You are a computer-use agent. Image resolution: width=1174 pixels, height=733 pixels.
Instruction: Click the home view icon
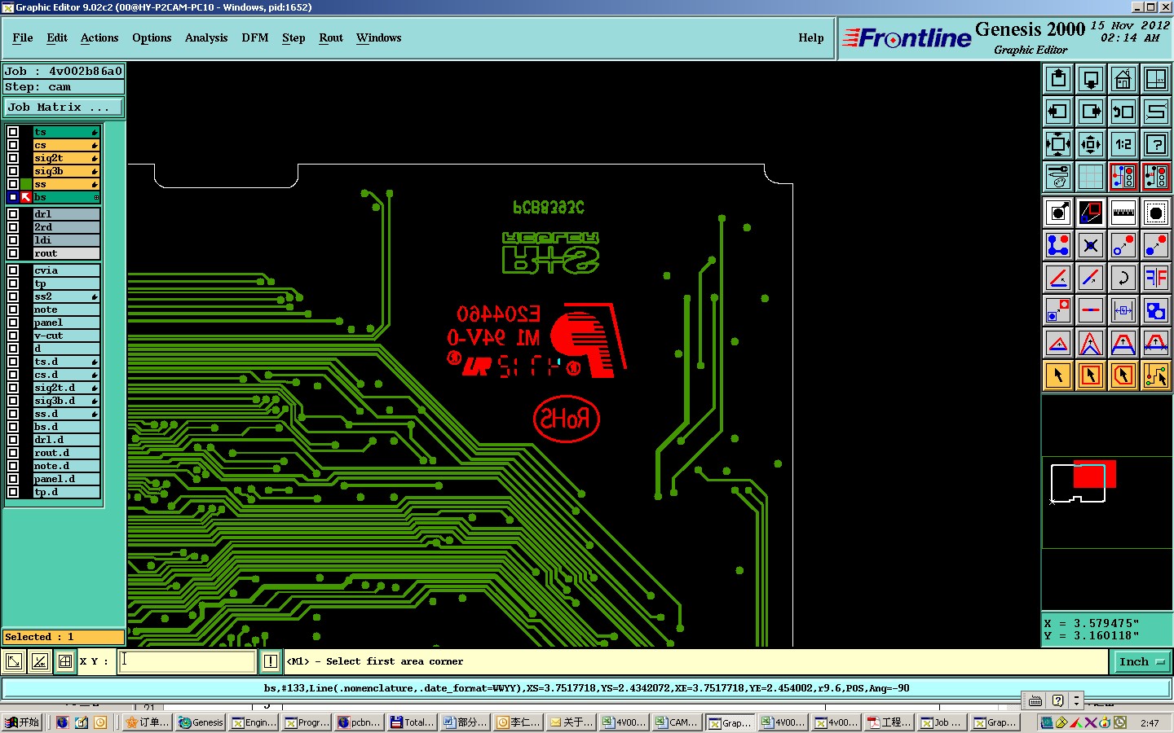[1123, 79]
